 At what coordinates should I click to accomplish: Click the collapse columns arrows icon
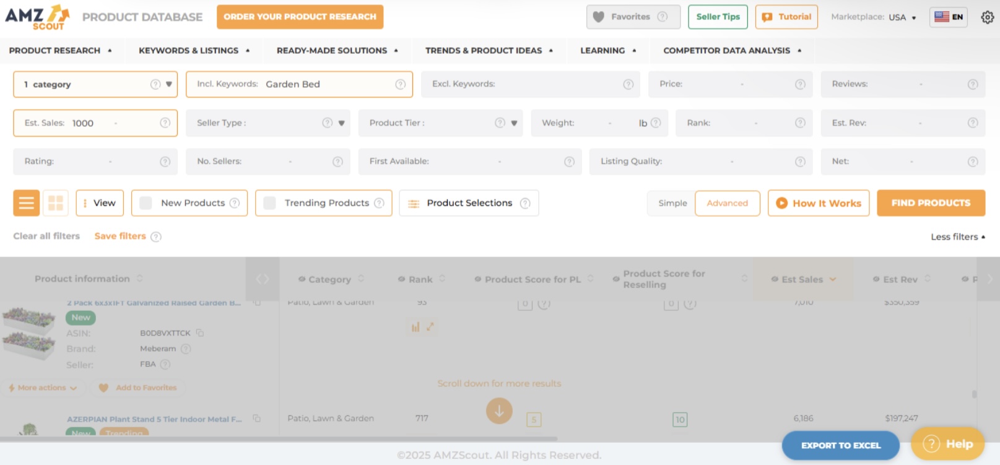263,279
